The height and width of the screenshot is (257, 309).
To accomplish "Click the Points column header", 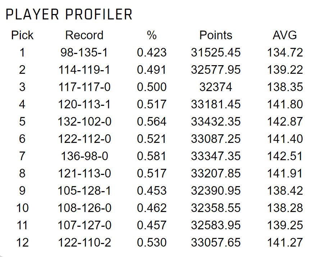I will 216,35.
